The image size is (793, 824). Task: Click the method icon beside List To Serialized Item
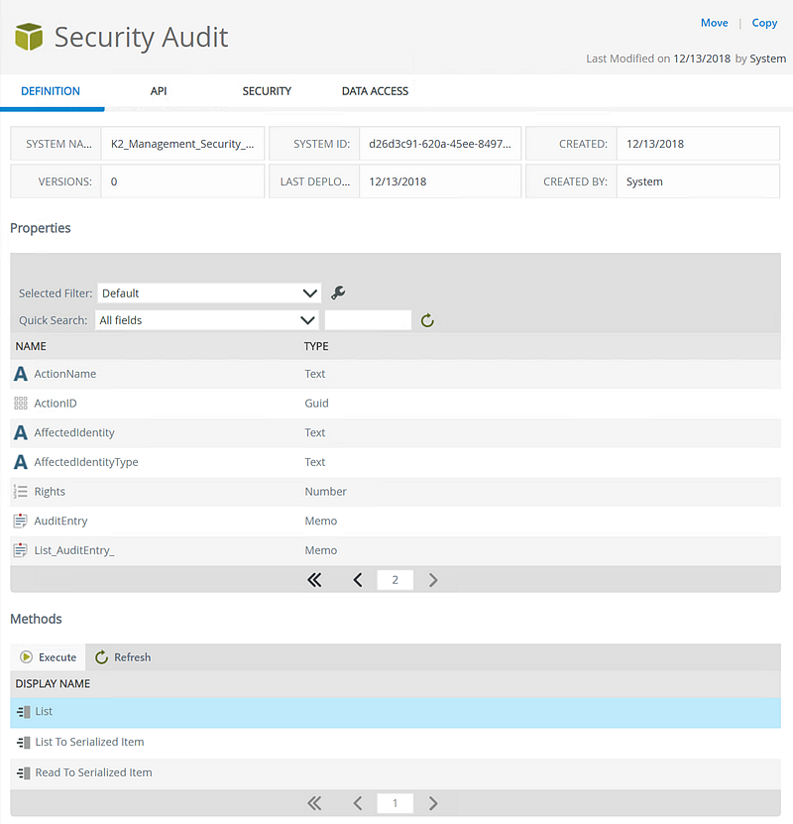[x=24, y=743]
